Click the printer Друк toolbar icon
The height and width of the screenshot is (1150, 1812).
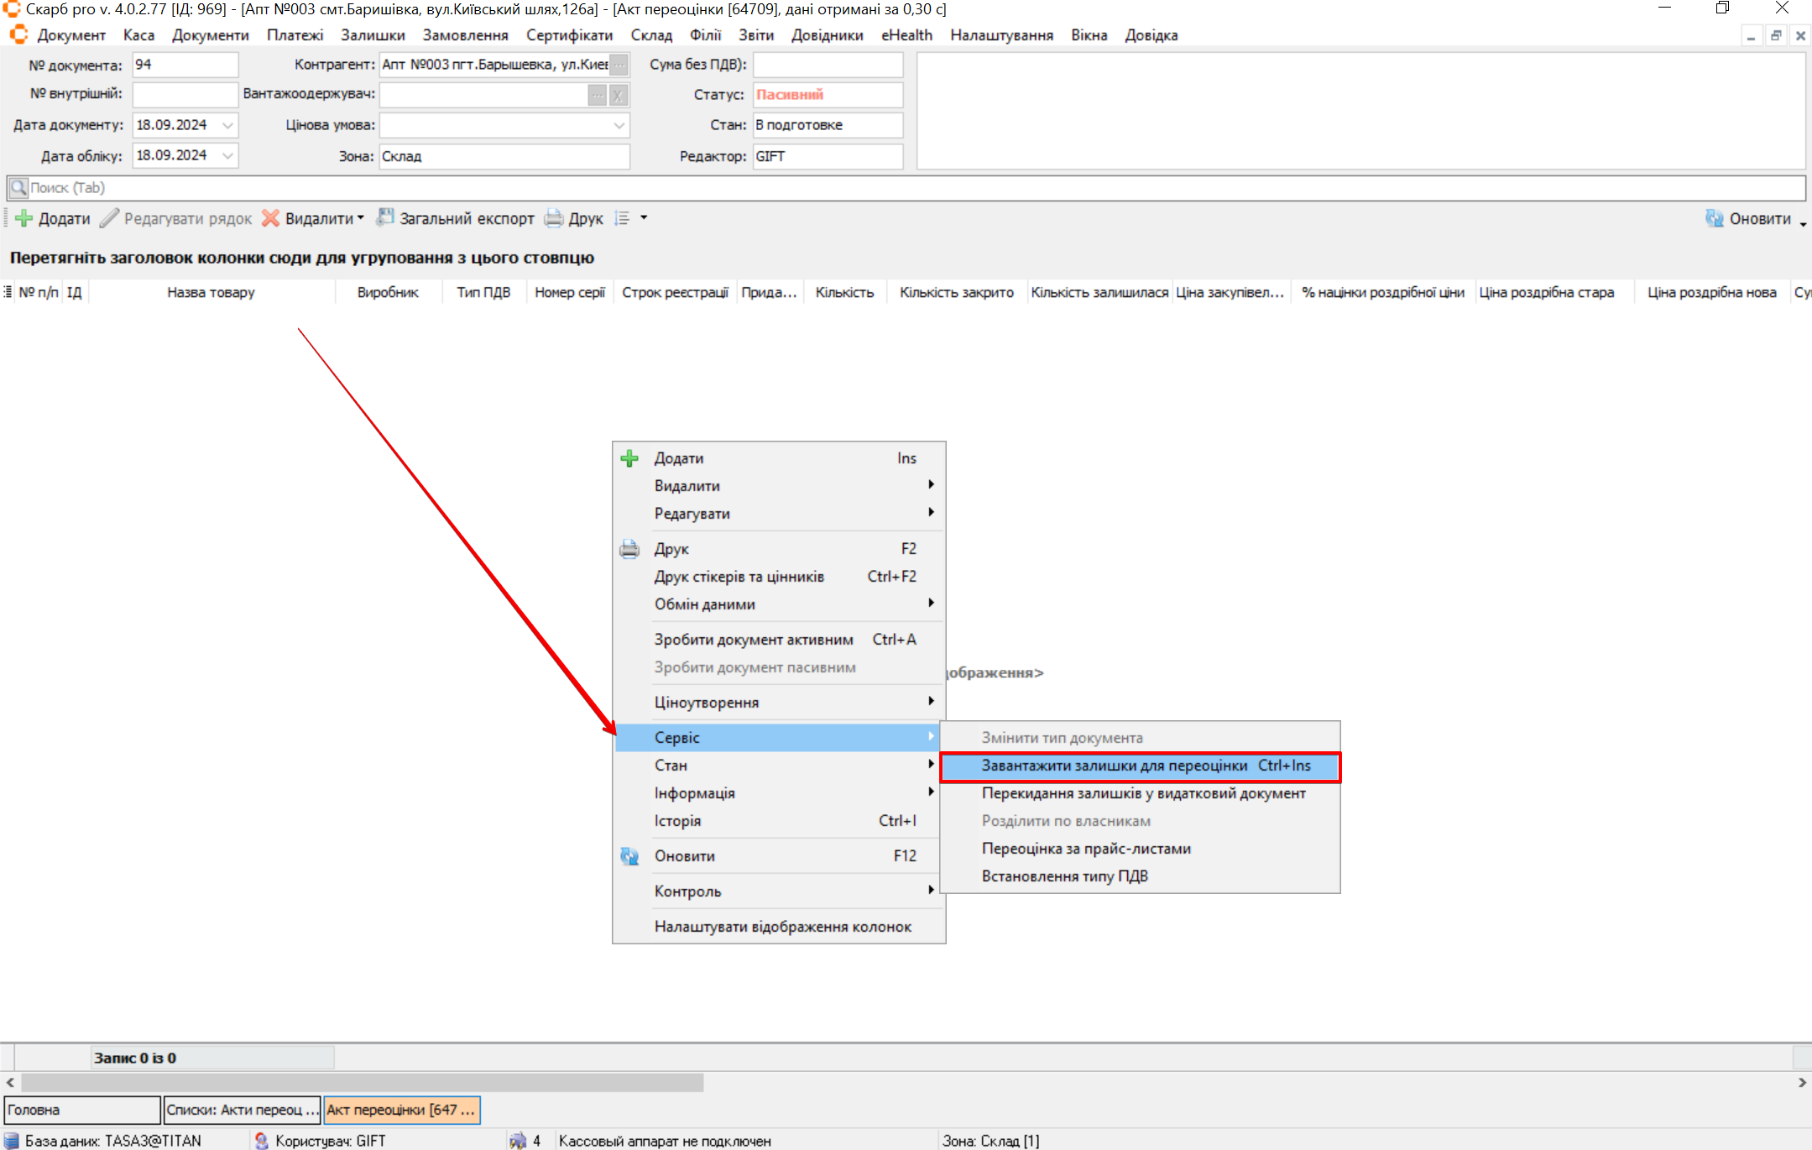click(554, 218)
